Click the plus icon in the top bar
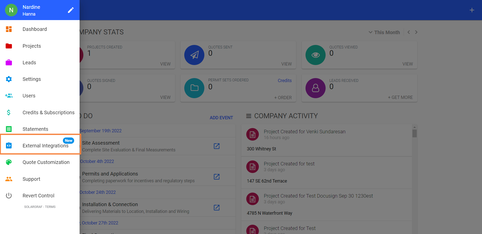 [x=472, y=10]
